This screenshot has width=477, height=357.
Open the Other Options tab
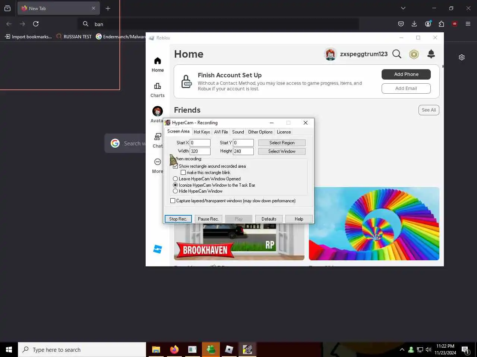260,132
